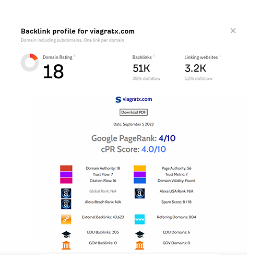The width and height of the screenshot is (261, 261).
Task: Click the government building GOV Backlinks icon
Action: click(x=66, y=245)
